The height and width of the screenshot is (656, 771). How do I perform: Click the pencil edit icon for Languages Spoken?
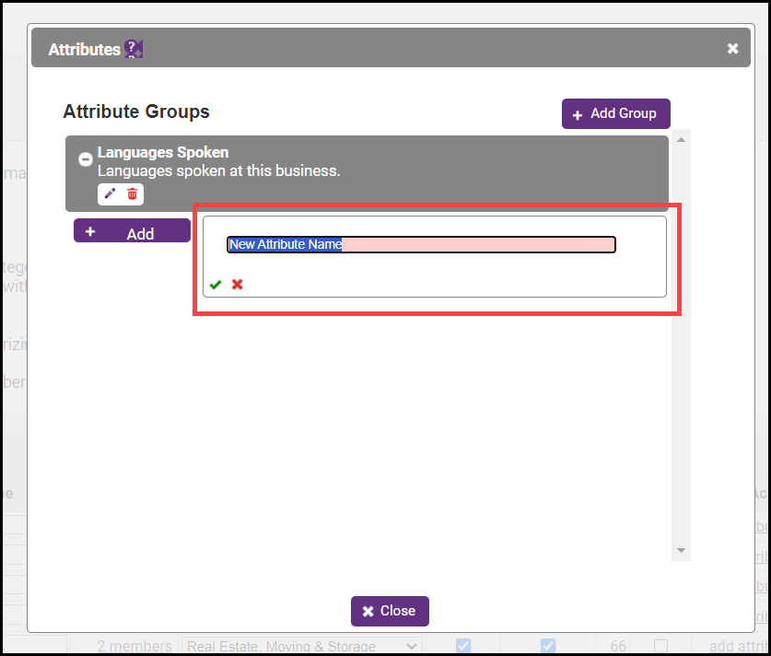pyautogui.click(x=111, y=193)
